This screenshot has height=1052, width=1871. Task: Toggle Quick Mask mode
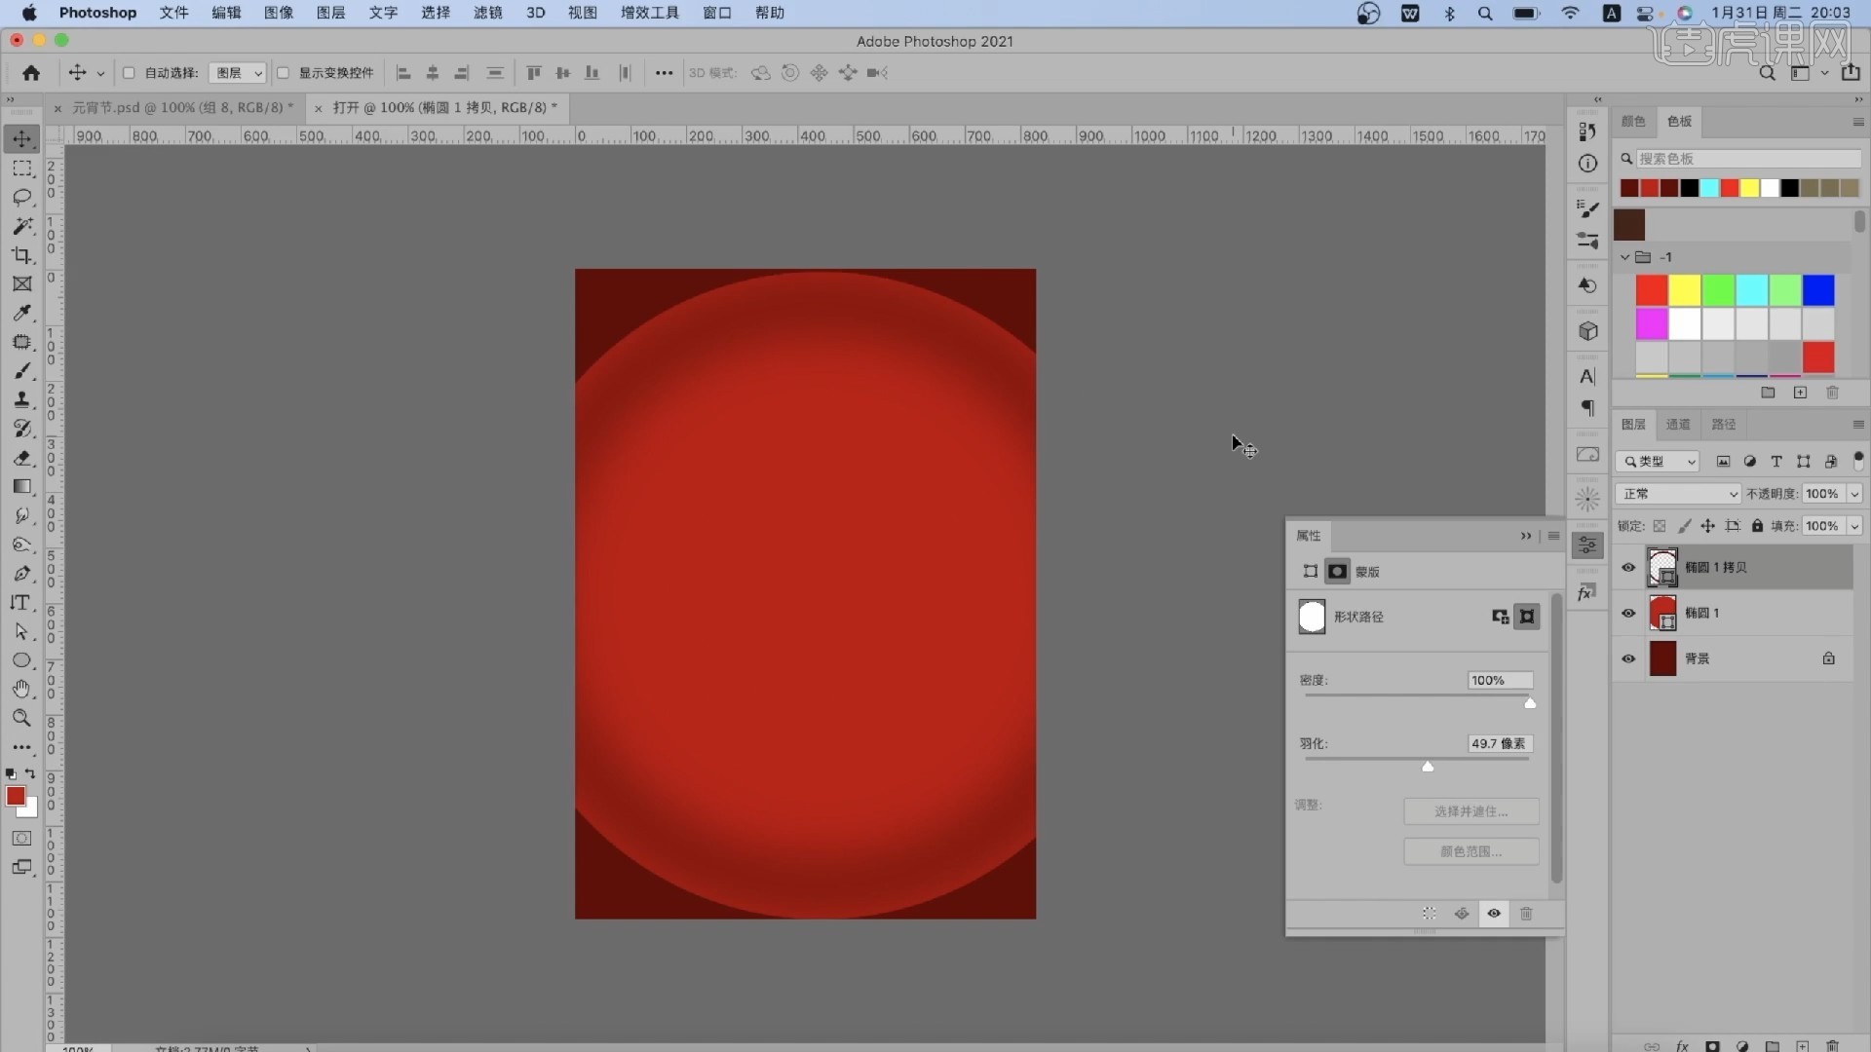click(x=21, y=839)
